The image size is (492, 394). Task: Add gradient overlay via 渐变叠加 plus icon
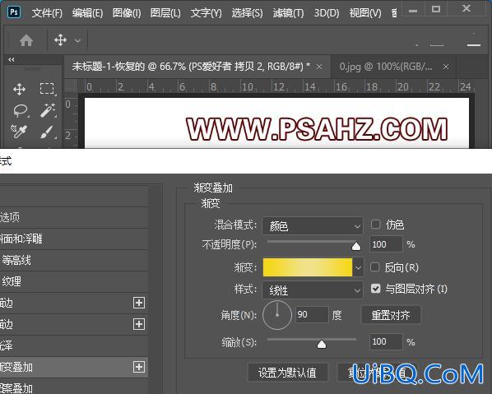[x=139, y=367]
